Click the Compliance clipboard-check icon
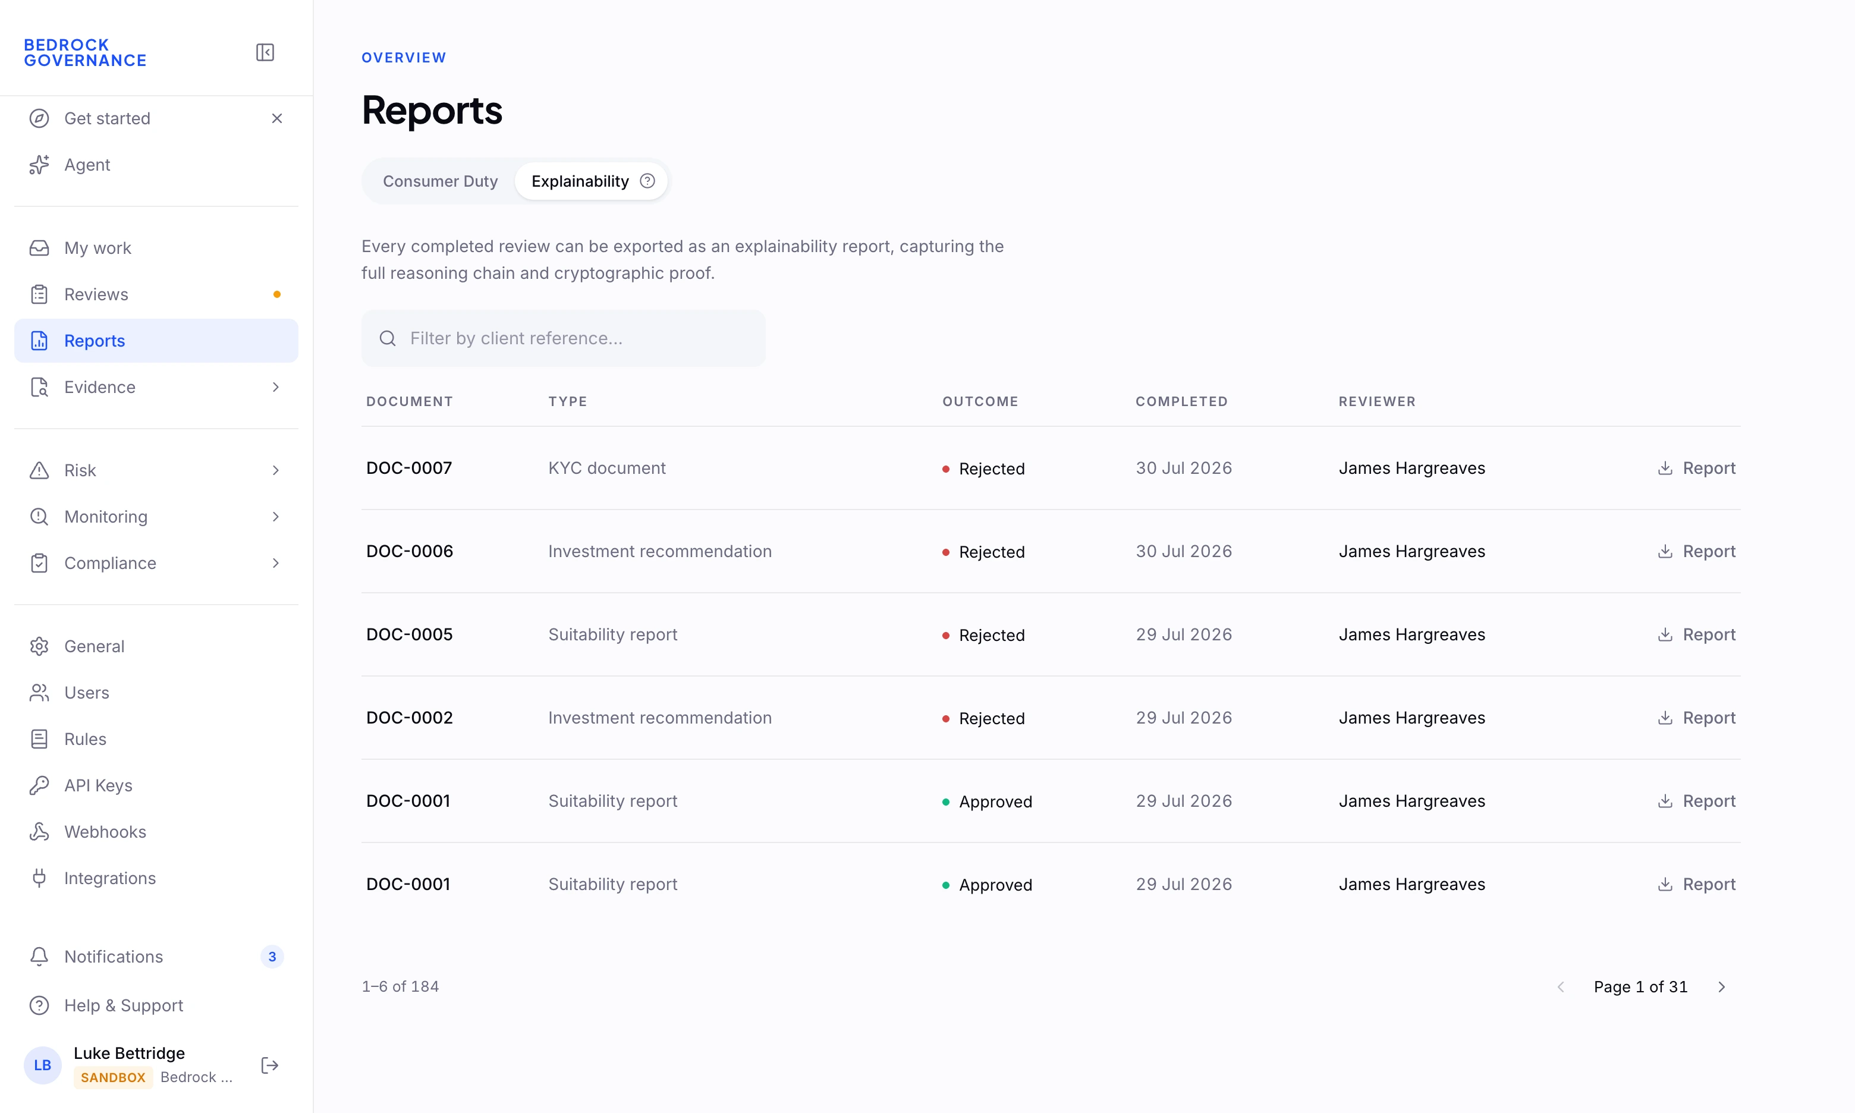The width and height of the screenshot is (1855, 1113). click(39, 564)
